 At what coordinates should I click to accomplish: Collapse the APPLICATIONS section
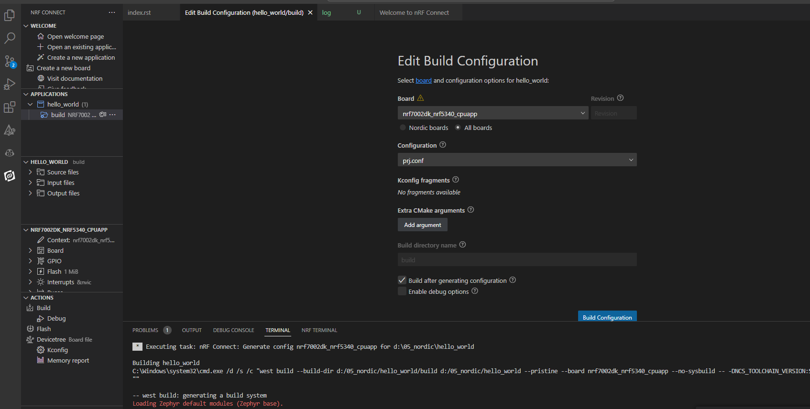[26, 94]
